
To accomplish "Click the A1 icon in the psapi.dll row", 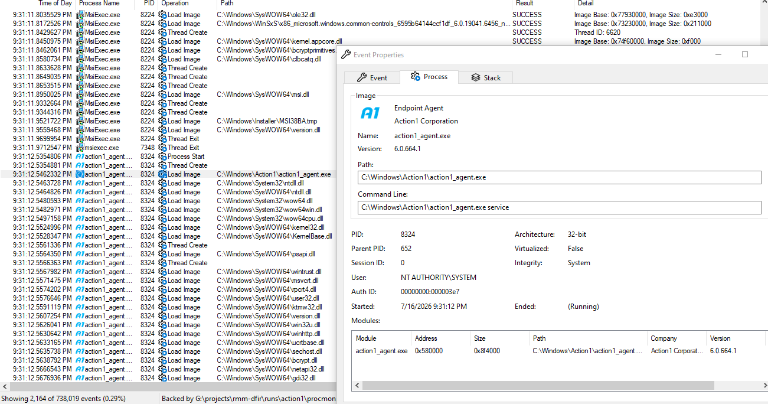I will (x=80, y=254).
